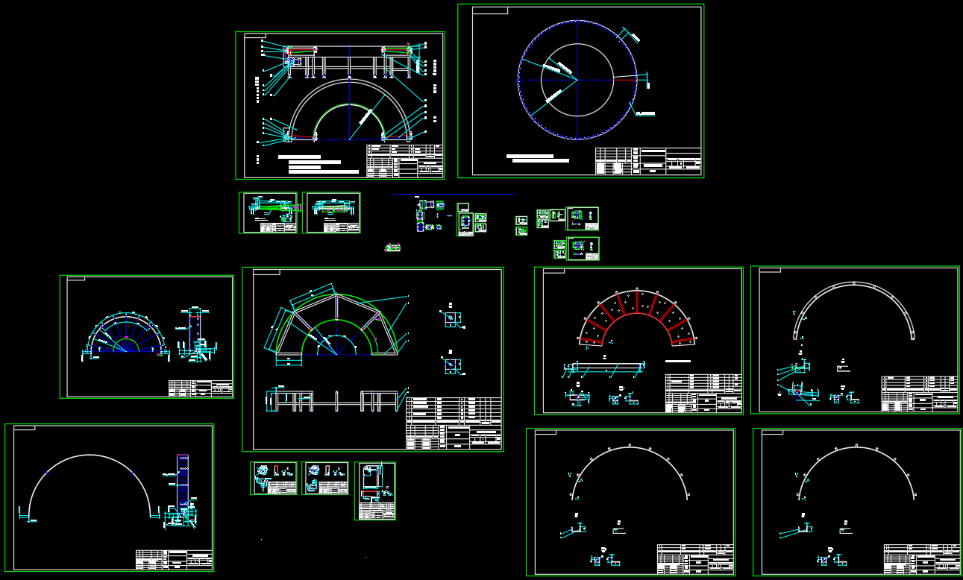Image resolution: width=963 pixels, height=580 pixels.
Task: Select the tall portrait sheet below the green arc sheet
Action: (x=375, y=491)
